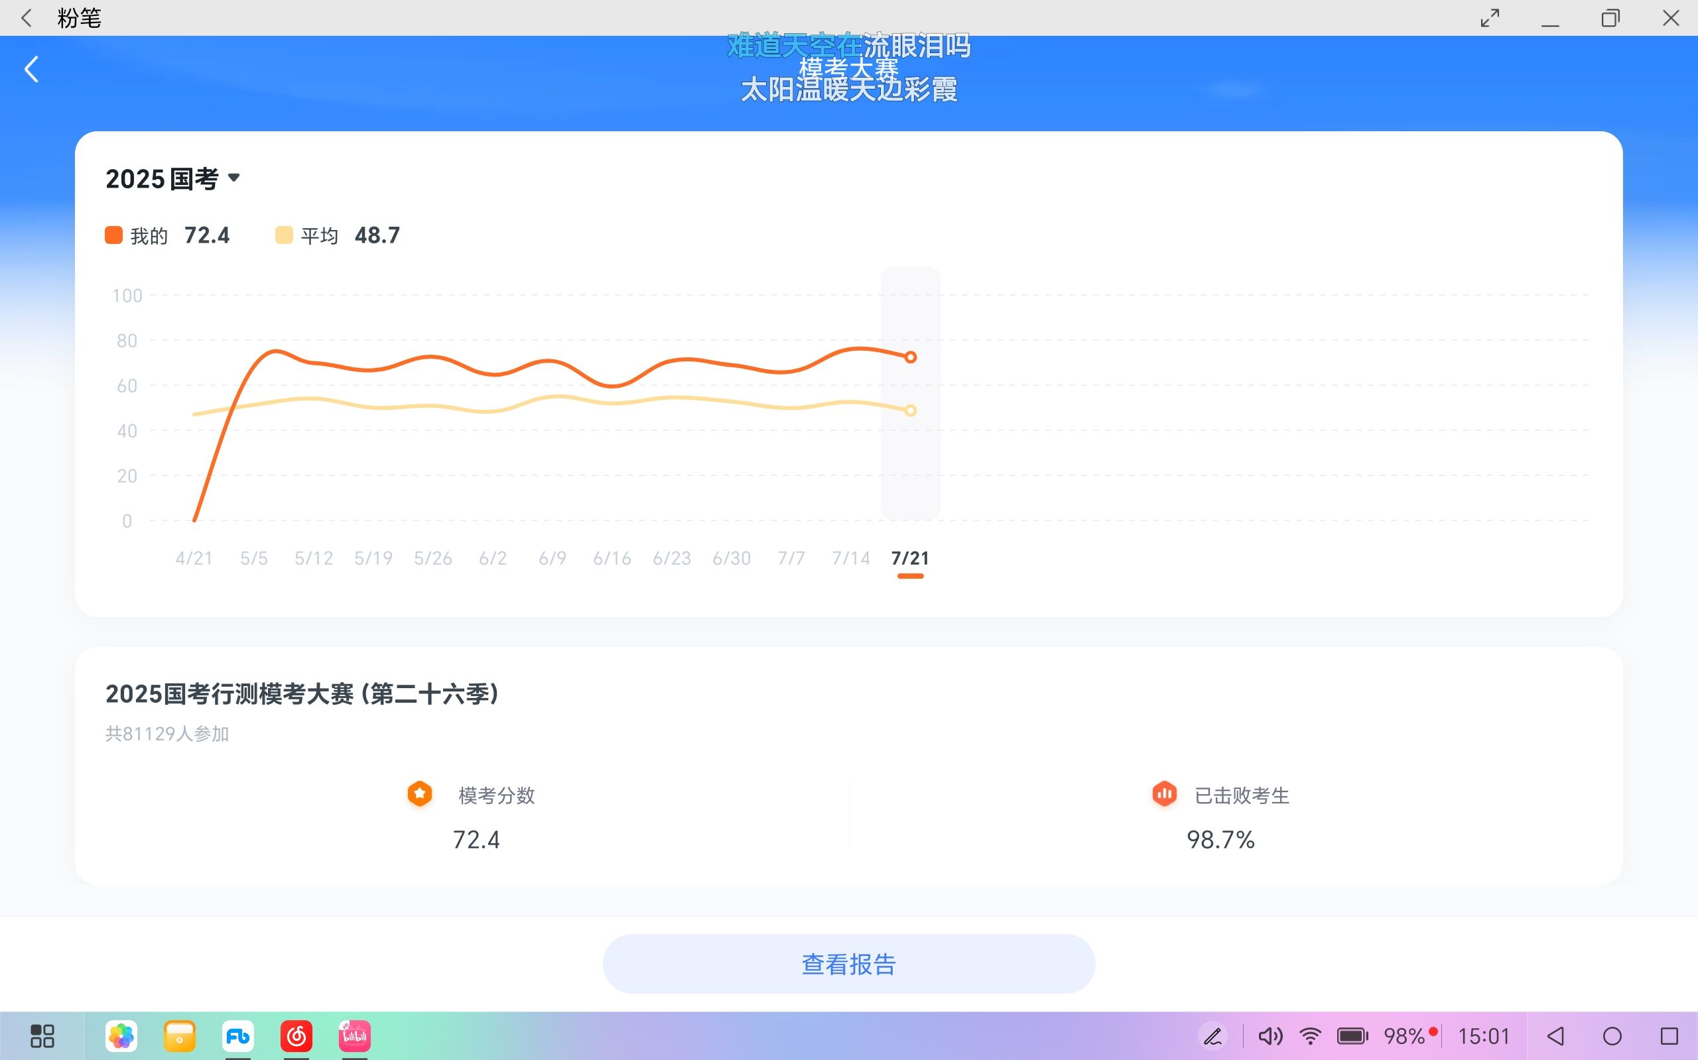Click the orange data point for 7/21
Viewport: 1698px width, 1060px height.
pos(911,357)
